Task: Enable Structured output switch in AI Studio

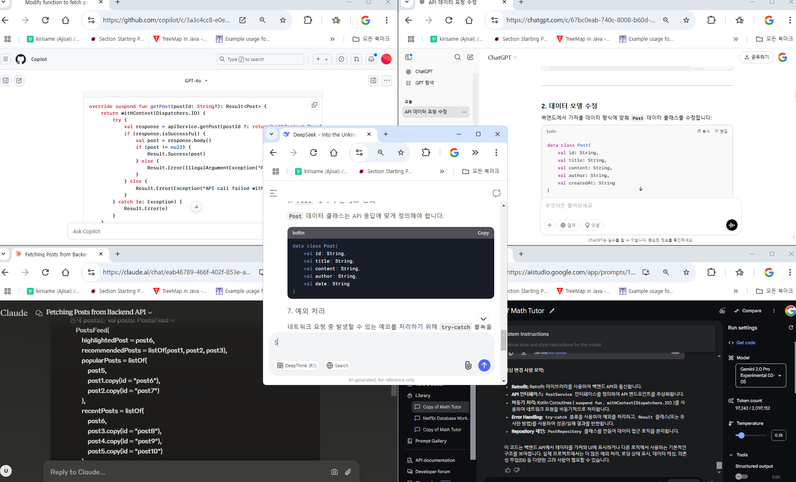Action: pyautogui.click(x=742, y=477)
